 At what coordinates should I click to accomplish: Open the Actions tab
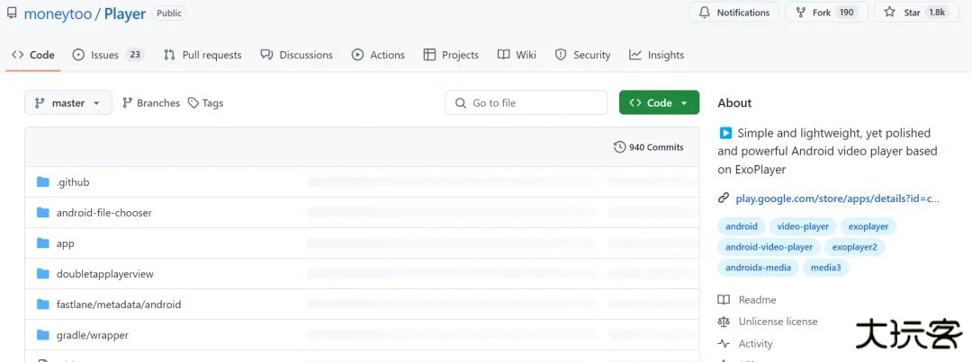(x=378, y=55)
